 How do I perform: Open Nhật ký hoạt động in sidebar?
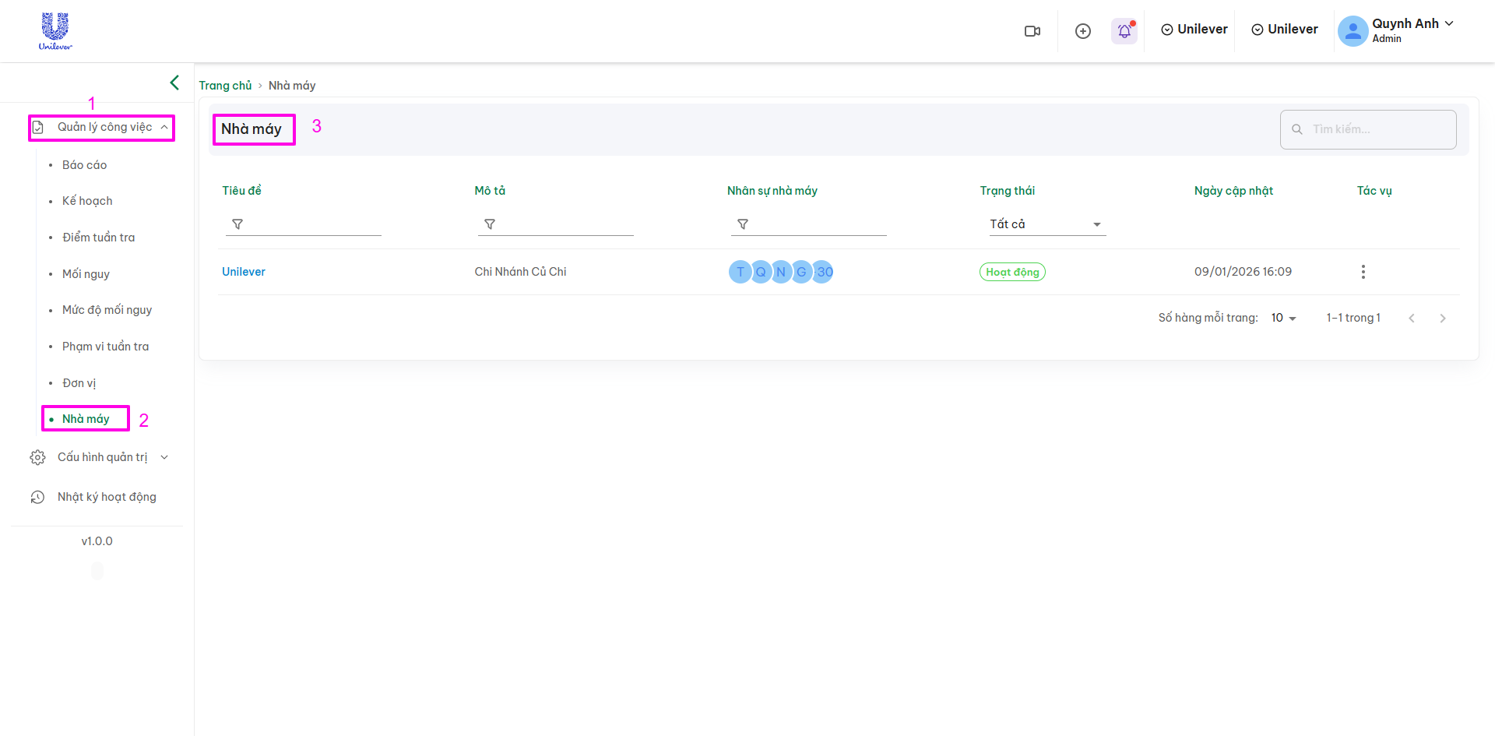click(107, 497)
